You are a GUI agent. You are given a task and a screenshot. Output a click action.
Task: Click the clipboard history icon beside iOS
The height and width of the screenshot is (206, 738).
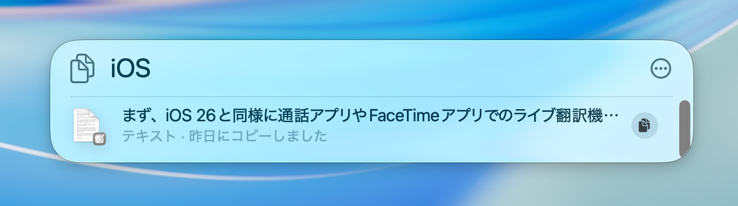(x=82, y=69)
